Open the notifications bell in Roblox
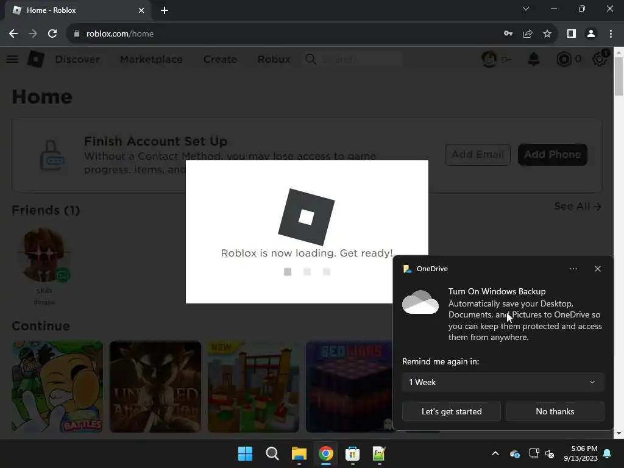Screen dimensions: 624x468 pos(534,59)
